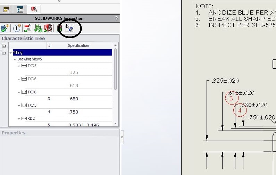Collapse the RD2 characteristic

(19, 119)
